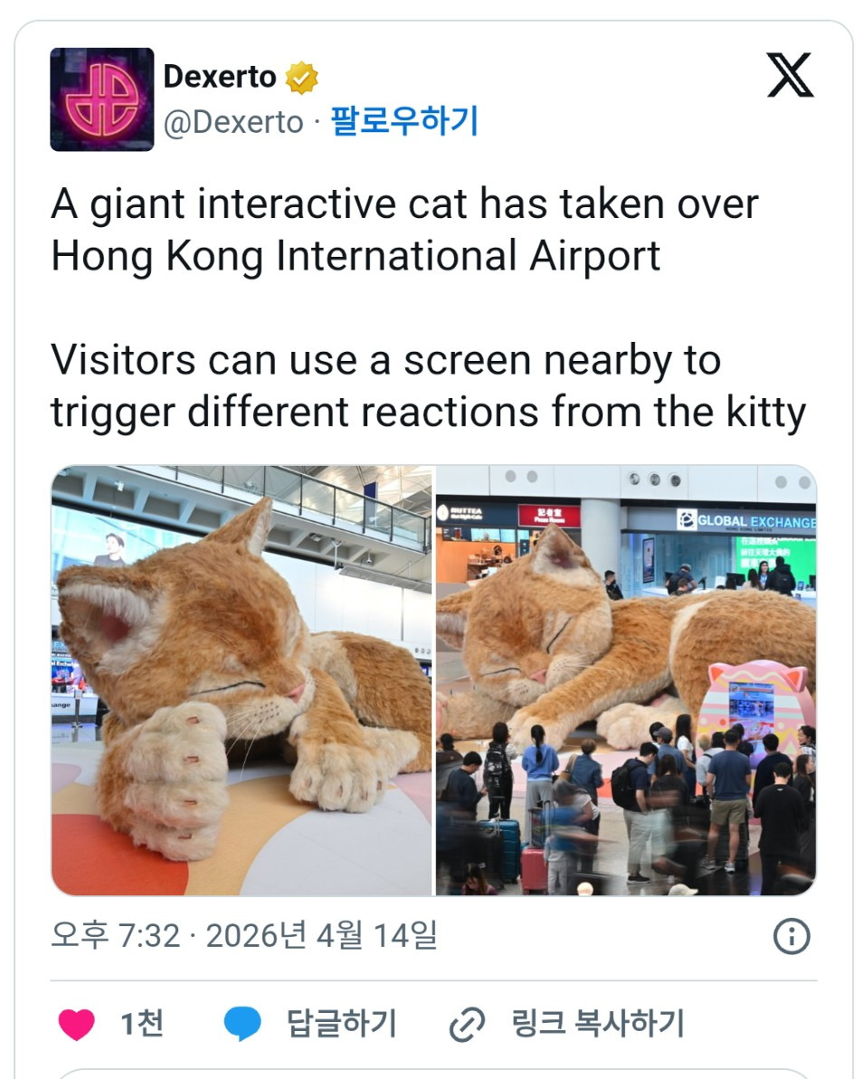The height and width of the screenshot is (1079, 865).
Task: Click the Dexerto neon avatar
Action: (x=102, y=99)
